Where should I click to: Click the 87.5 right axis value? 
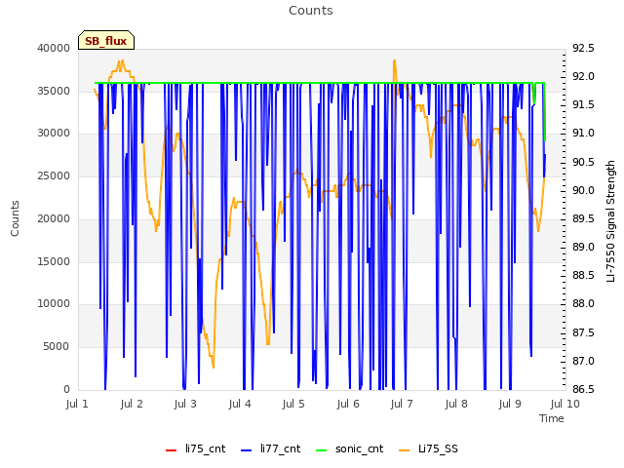(583, 332)
